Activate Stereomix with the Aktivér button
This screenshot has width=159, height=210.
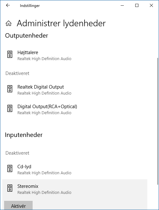click(18, 205)
